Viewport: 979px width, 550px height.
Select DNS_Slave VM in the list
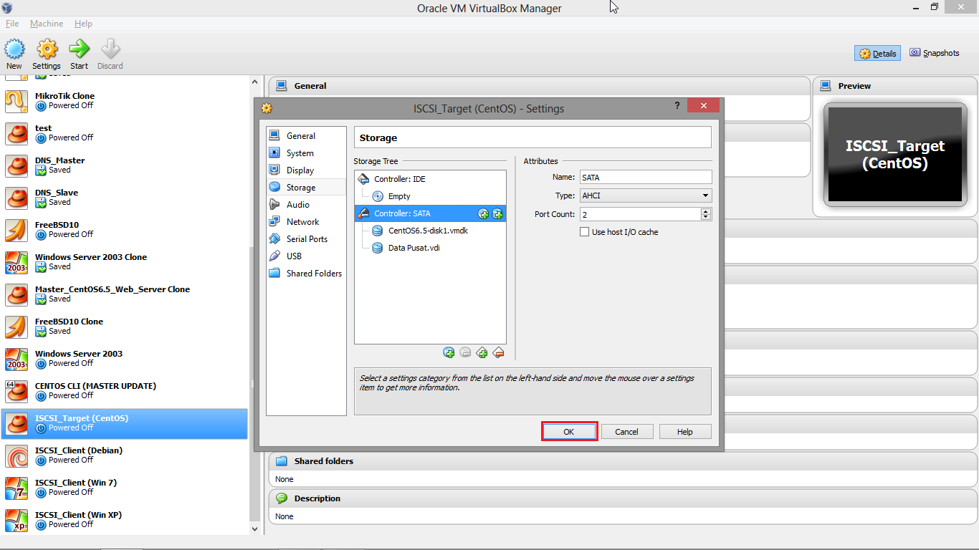coord(125,198)
